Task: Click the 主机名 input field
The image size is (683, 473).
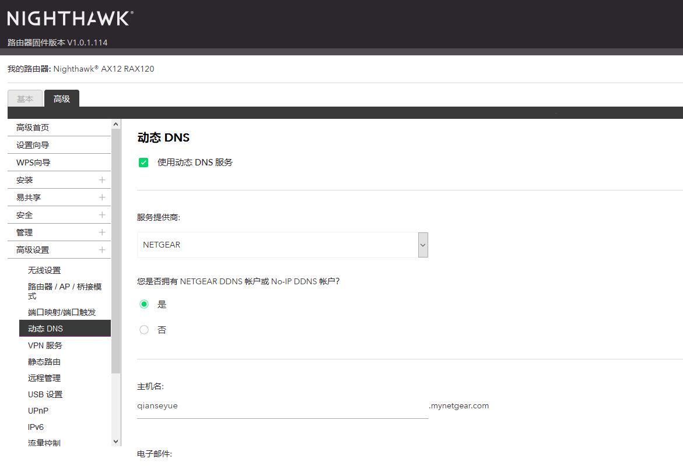Action: 282,406
